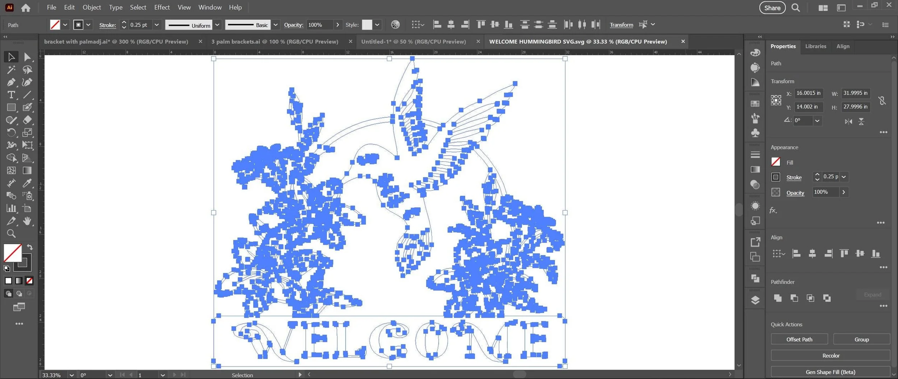Viewport: 898px width, 379px height.
Task: Open the zoom level dropdown at 33.33%
Action: click(71, 375)
